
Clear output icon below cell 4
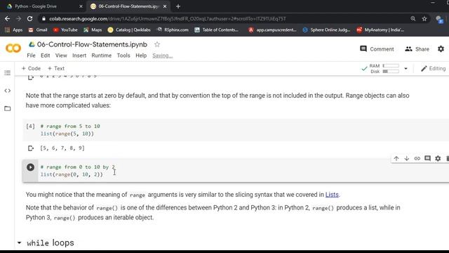[x=31, y=148]
